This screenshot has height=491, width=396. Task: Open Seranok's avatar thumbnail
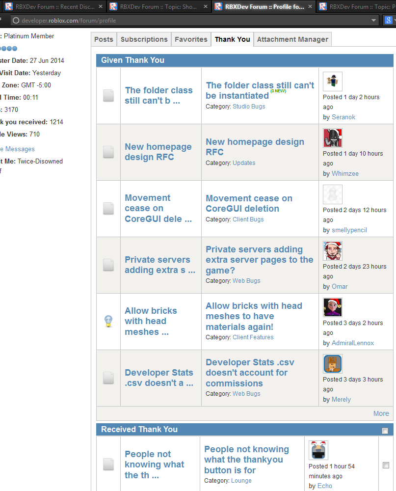pos(332,82)
